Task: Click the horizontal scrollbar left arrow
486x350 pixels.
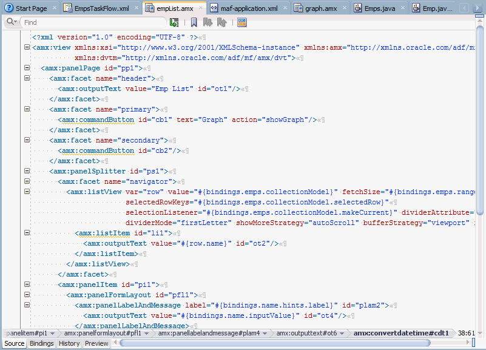Action: click(x=115, y=343)
